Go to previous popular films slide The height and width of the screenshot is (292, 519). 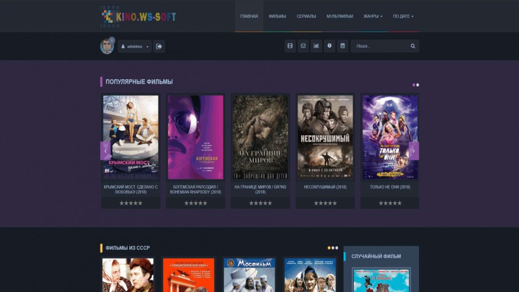105,151
